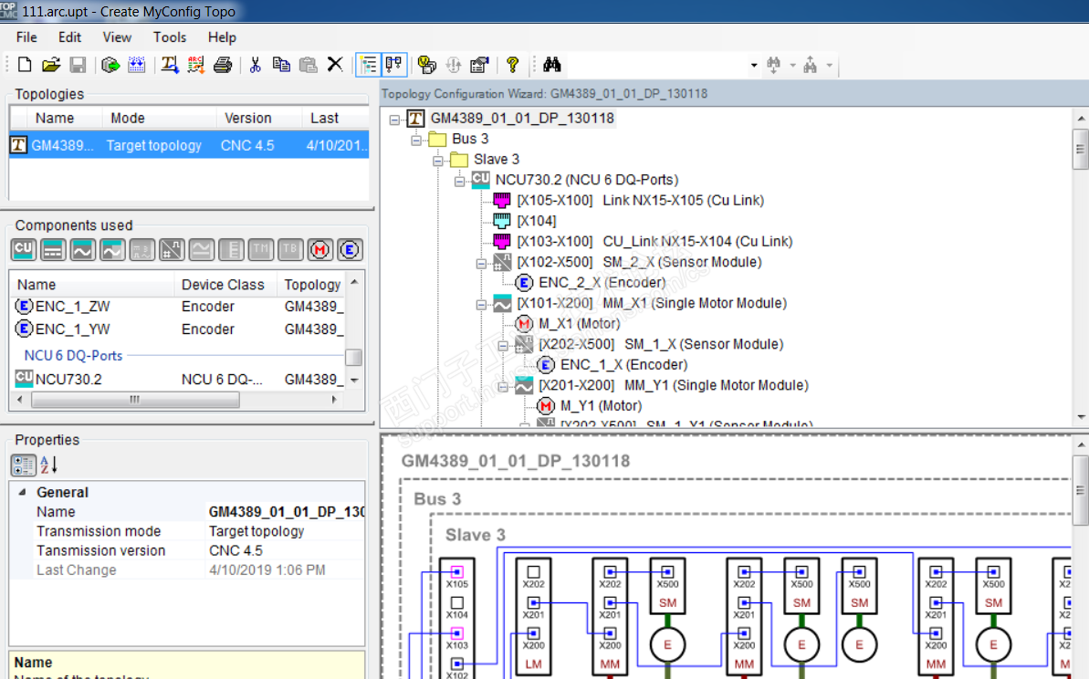Click the Components list horizontal scrollbar thumb
1089x679 pixels.
(x=137, y=400)
